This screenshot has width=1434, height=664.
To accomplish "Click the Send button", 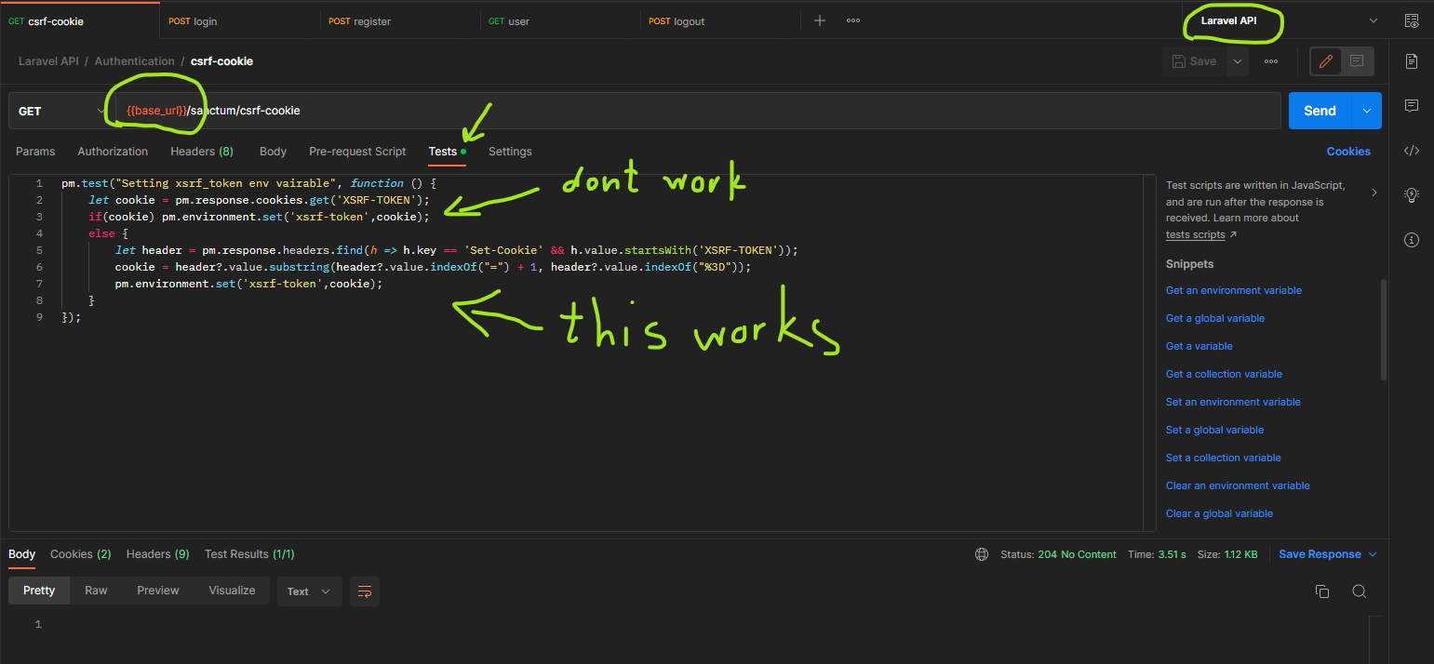I will (x=1320, y=111).
